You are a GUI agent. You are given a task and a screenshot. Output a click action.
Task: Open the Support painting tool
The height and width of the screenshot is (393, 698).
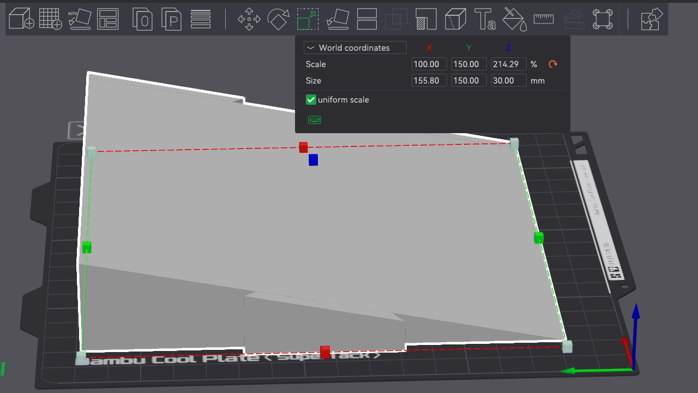(426, 19)
